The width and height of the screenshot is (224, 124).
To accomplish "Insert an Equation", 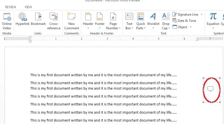I will click(x=213, y=21).
